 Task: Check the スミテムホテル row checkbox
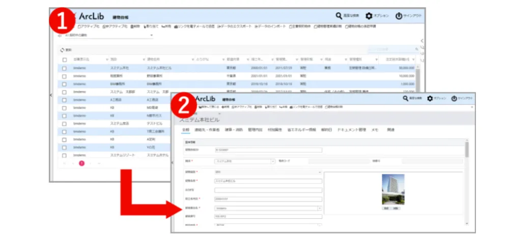[x=64, y=156]
